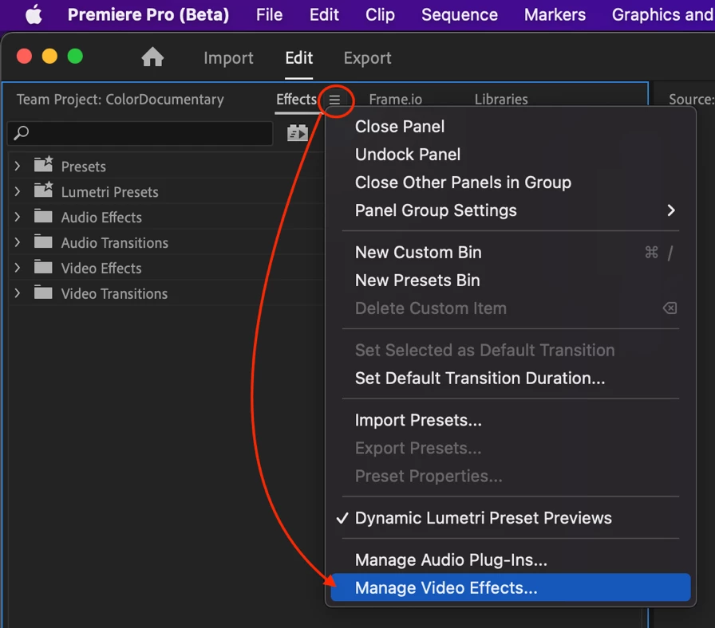
Task: Open the File menu
Action: (269, 14)
